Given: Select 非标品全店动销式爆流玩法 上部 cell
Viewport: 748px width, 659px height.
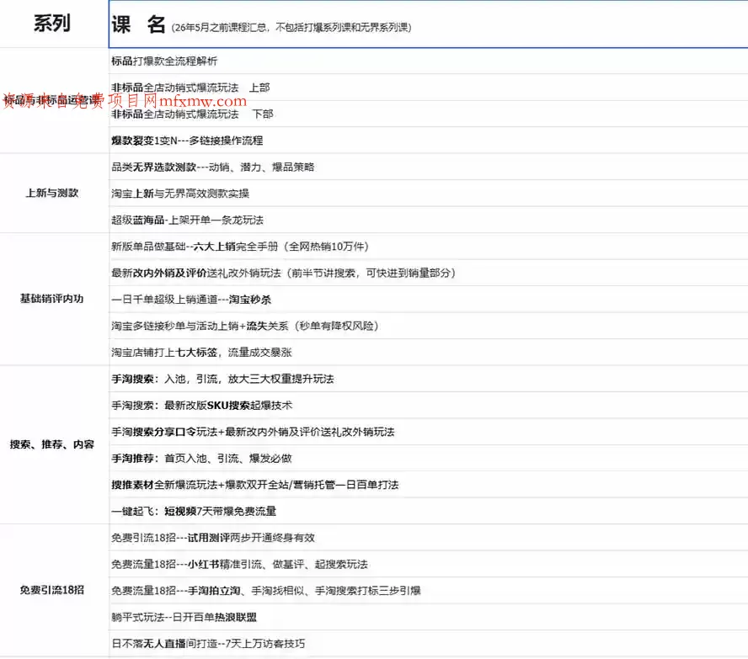Looking at the screenshot, I should coord(429,88).
